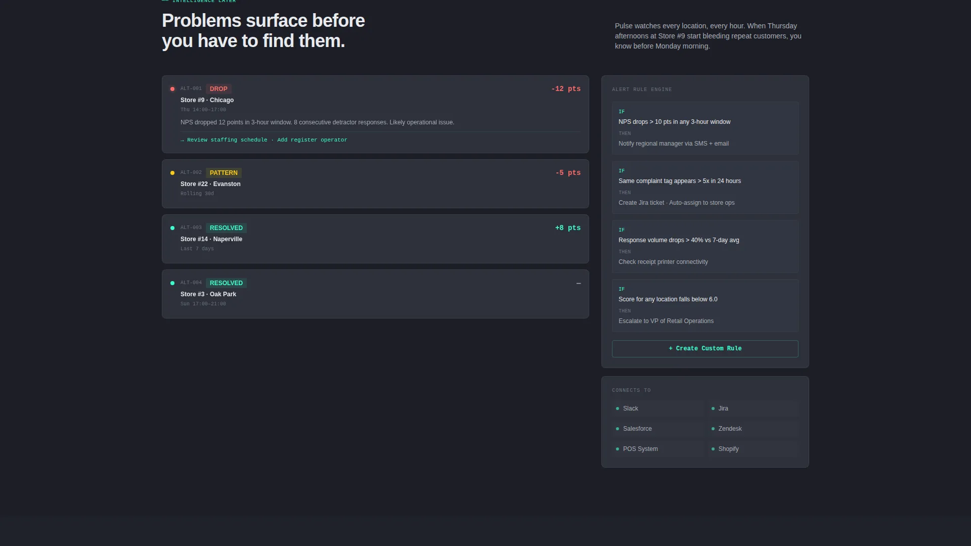
Task: Select the green status dot of ALT-003
Action: [x=172, y=228]
